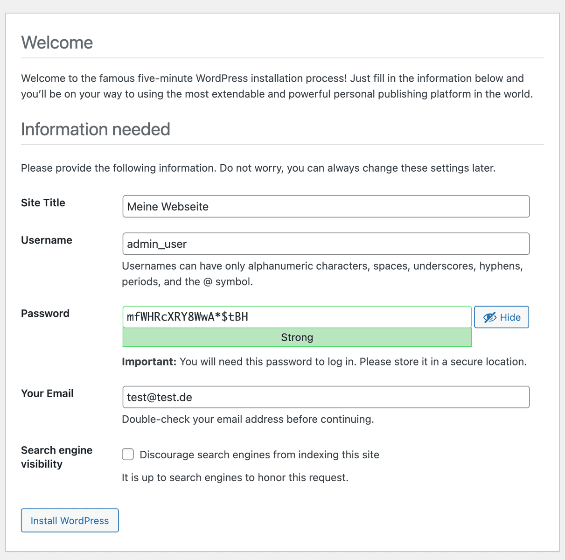
Task: Click the 'Welcome to the famous five-minute' paragraph
Action: [277, 86]
